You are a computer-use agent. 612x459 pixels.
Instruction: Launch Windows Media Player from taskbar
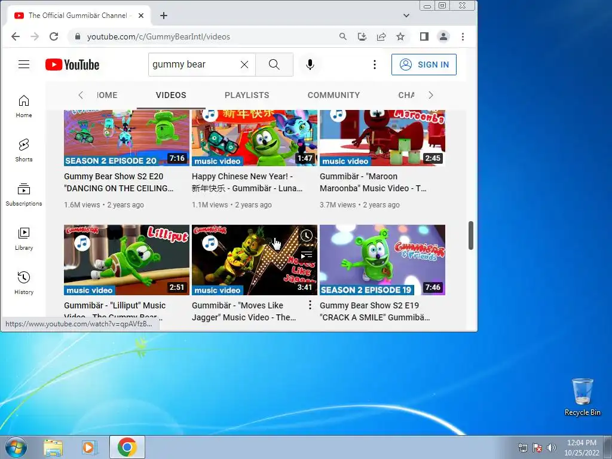[x=90, y=447]
